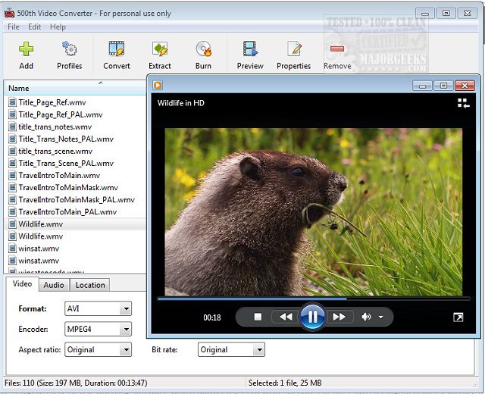Viewport: 485px width, 394px height.
Task: Switch to the Audio tab
Action: (53, 285)
